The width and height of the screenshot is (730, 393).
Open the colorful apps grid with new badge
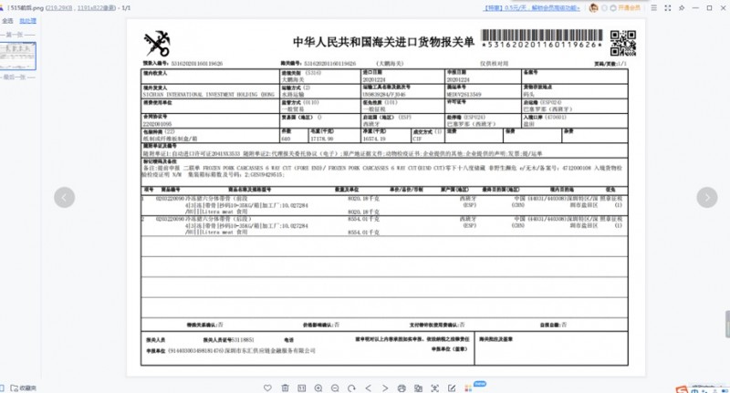[468, 388]
